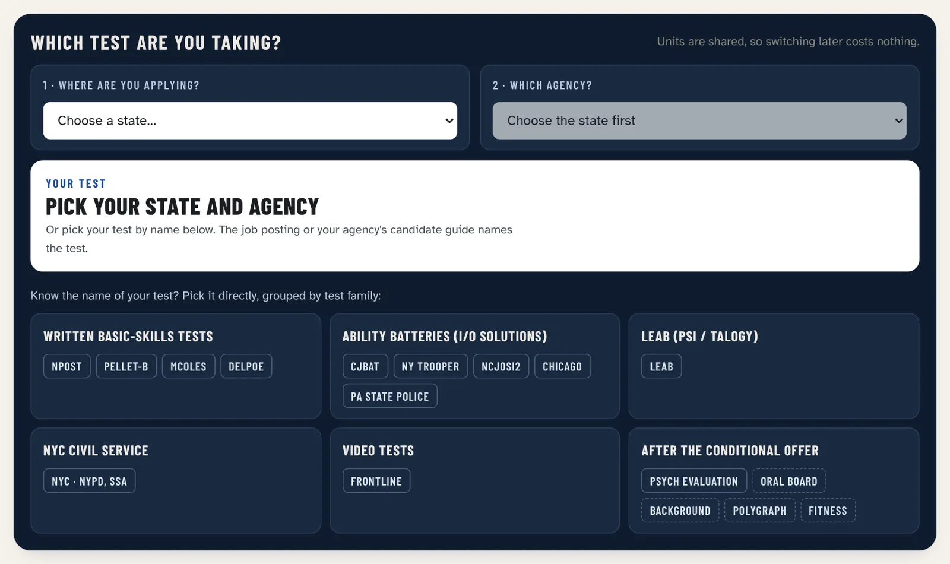This screenshot has height=564, width=950.
Task: Pick the PELLET-B test
Action: (126, 366)
